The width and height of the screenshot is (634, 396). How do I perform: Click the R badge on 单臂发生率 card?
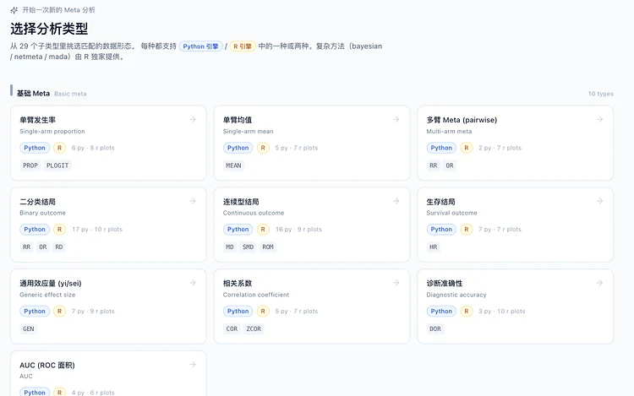click(59, 148)
